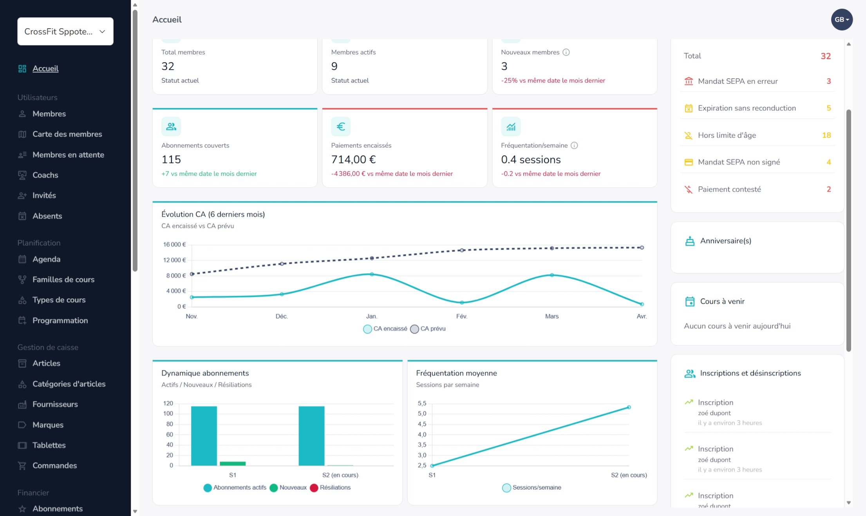This screenshot has width=866, height=516.
Task: Click the Commandes shopping cart icon
Action: click(22, 465)
